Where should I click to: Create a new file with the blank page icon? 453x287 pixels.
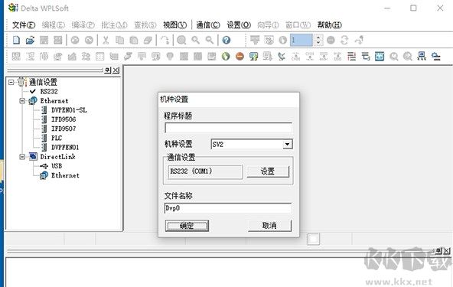coord(16,40)
